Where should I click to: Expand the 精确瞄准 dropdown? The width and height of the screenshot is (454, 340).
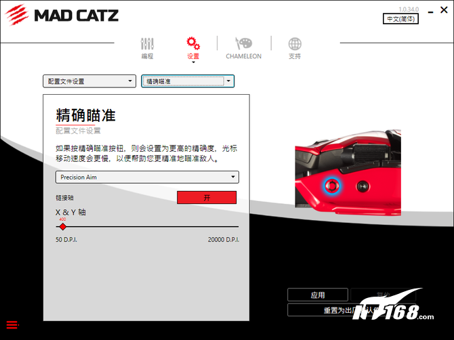click(x=188, y=81)
